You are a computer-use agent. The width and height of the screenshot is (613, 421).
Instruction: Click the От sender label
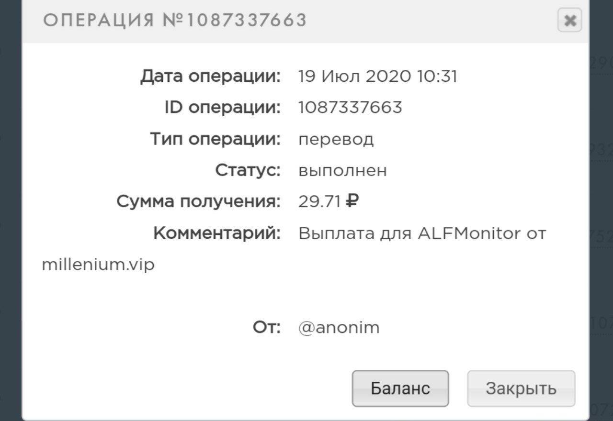click(x=266, y=328)
